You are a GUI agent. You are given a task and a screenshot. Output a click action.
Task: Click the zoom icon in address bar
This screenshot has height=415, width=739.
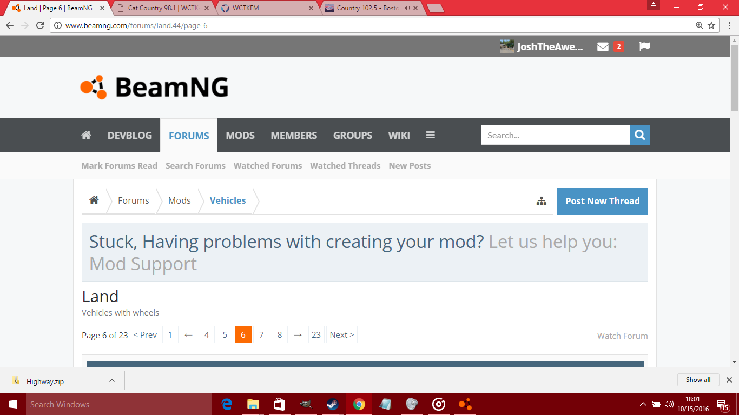point(699,25)
